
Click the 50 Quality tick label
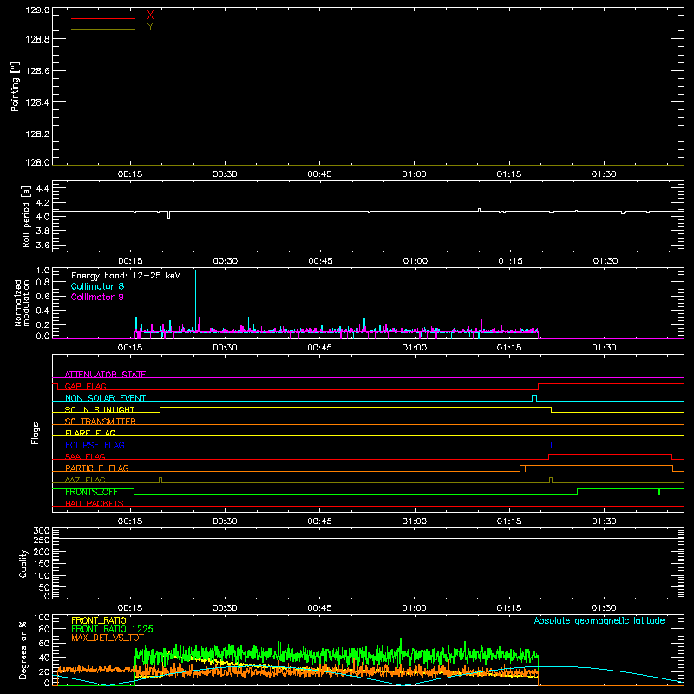44,588
